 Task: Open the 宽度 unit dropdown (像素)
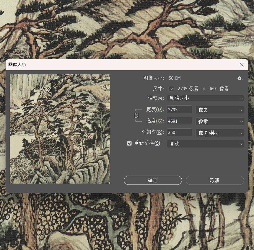pyautogui.click(x=220, y=110)
